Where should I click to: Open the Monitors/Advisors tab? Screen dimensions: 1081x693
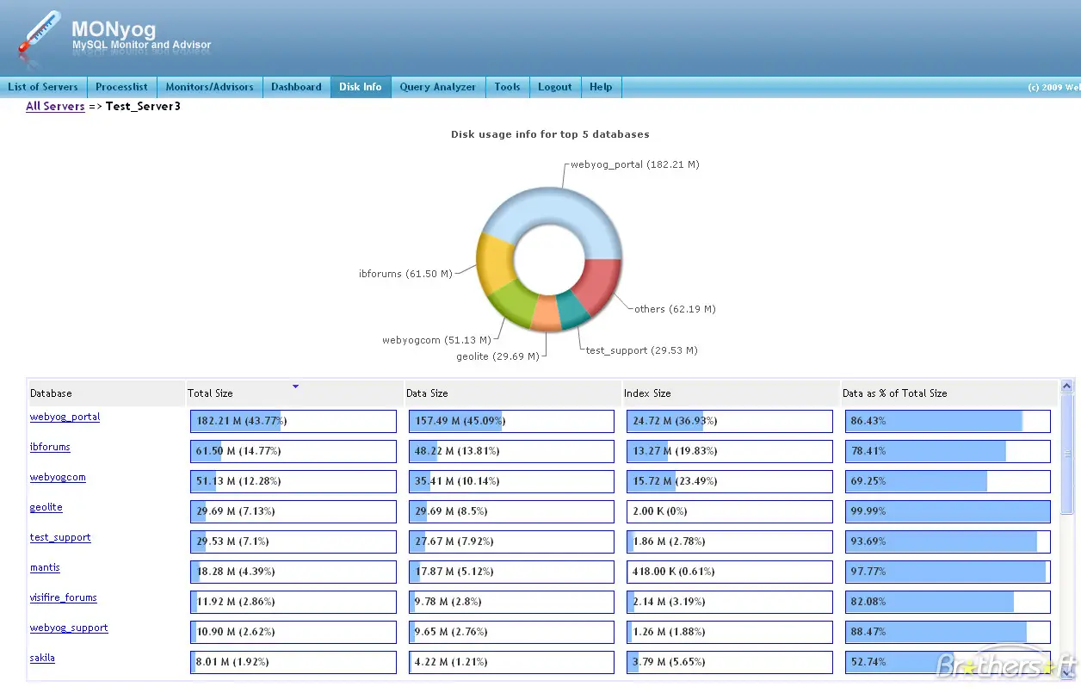(x=209, y=87)
